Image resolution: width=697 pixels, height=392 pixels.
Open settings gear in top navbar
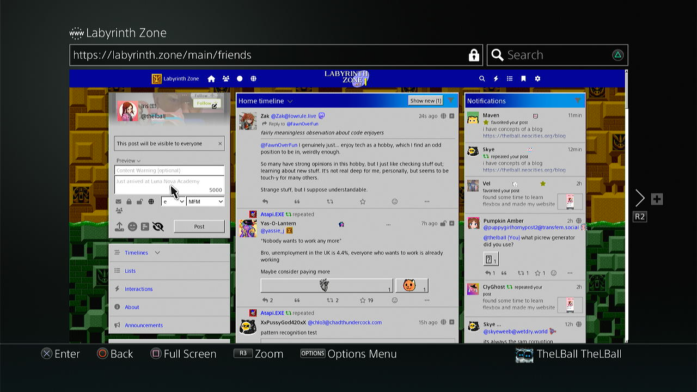(537, 79)
